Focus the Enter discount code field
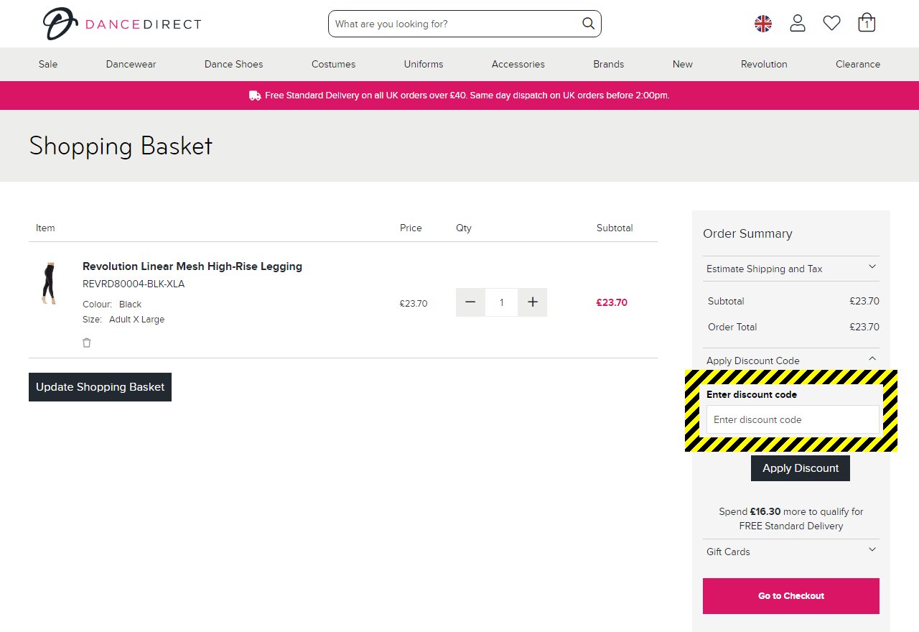This screenshot has height=632, width=919. tap(793, 419)
